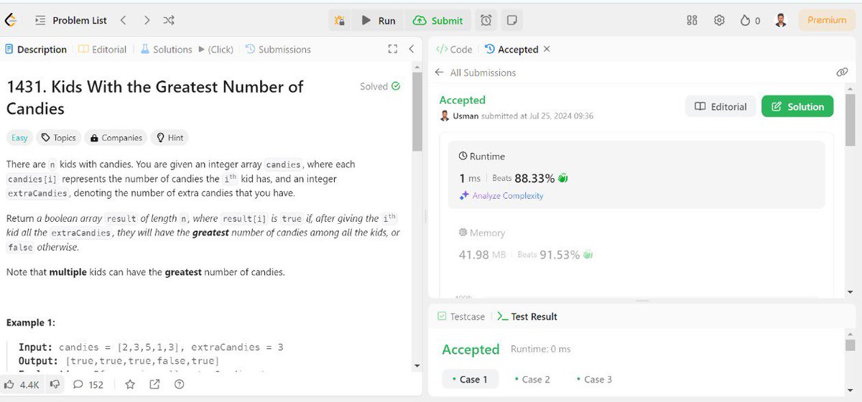
Task: Click Analyze Complexity link
Action: pos(501,196)
